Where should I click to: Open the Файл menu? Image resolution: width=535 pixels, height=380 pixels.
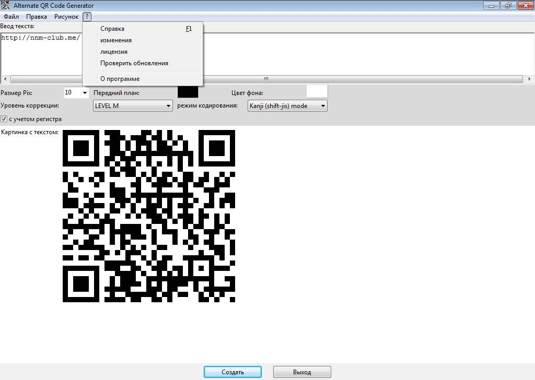[x=11, y=17]
